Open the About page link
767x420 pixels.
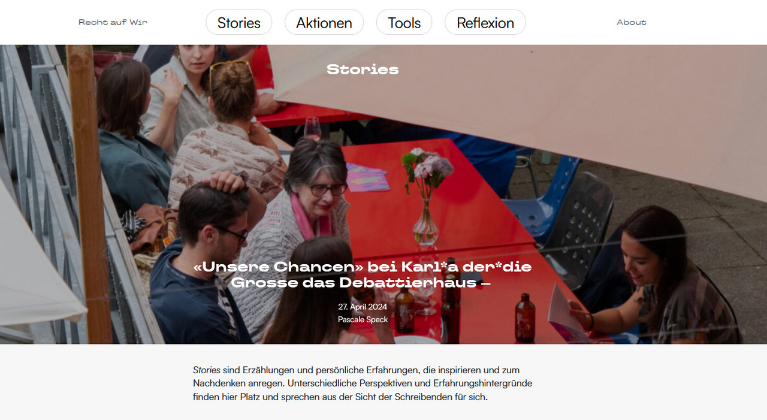pos(631,22)
